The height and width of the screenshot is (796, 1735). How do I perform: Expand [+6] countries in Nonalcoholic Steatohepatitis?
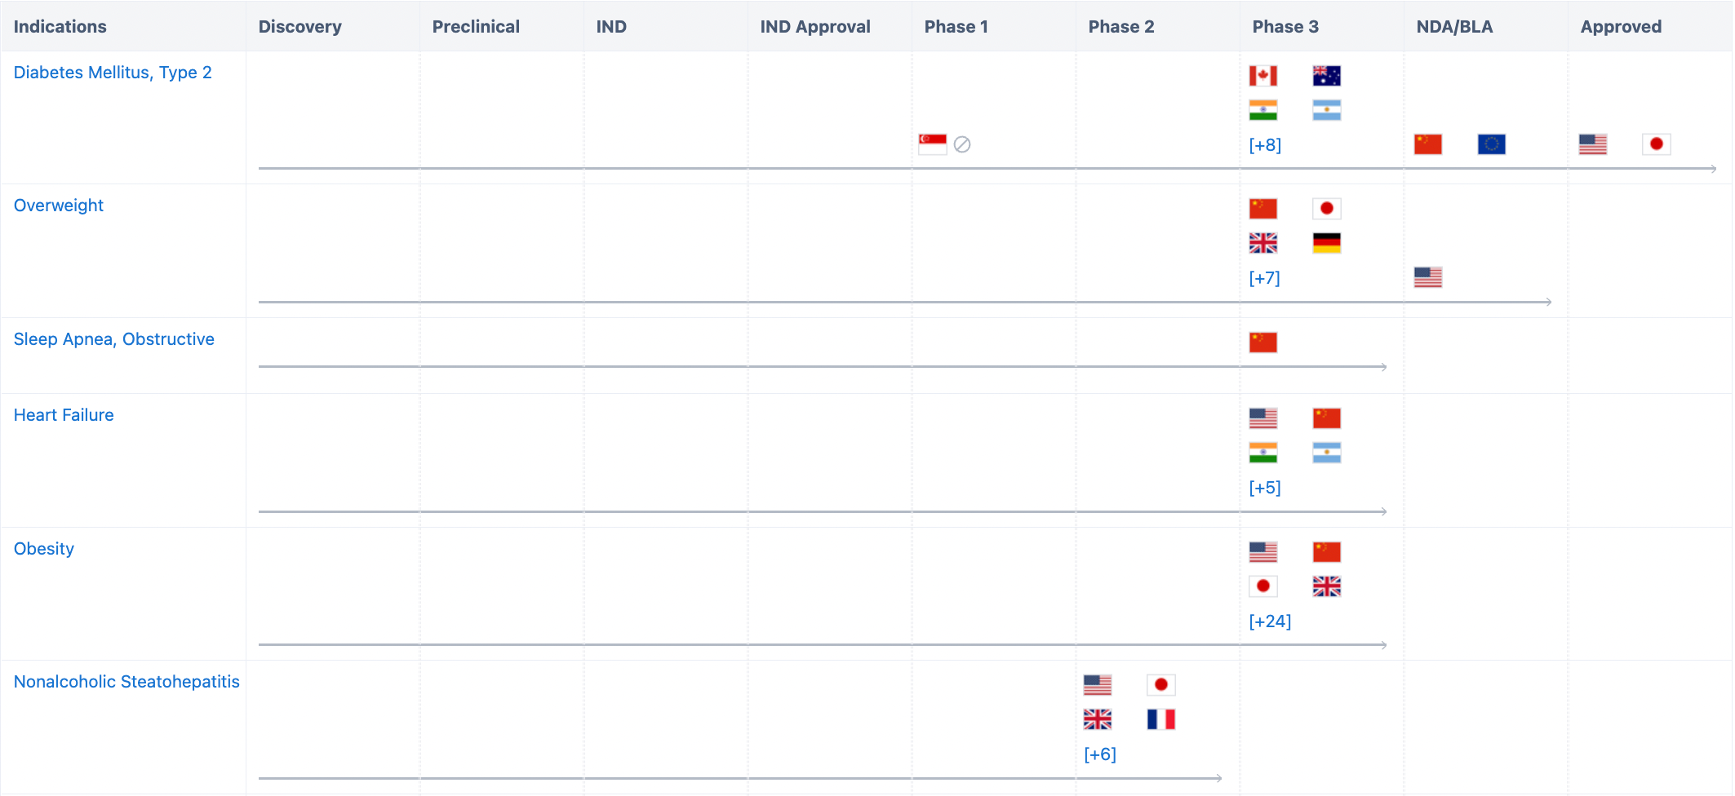(1099, 754)
